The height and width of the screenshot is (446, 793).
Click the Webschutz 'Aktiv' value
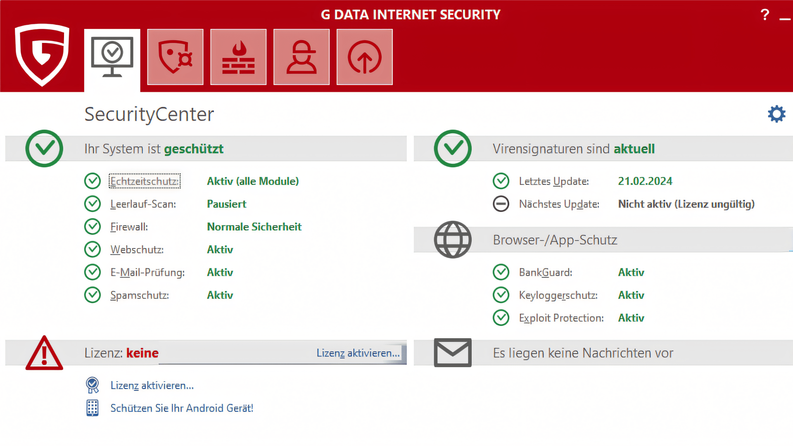click(220, 249)
